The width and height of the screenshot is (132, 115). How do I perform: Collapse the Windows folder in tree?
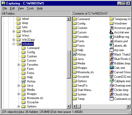14,44
